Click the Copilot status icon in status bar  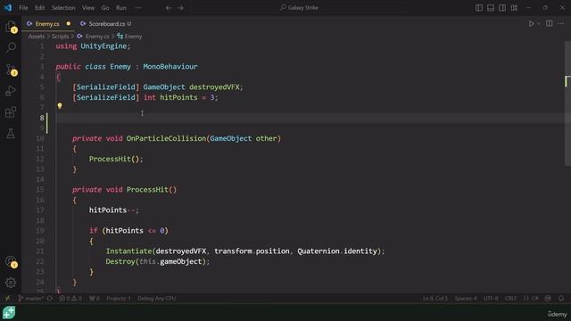[548, 299]
